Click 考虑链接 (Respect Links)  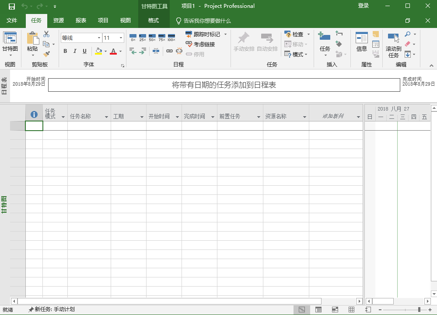200,44
